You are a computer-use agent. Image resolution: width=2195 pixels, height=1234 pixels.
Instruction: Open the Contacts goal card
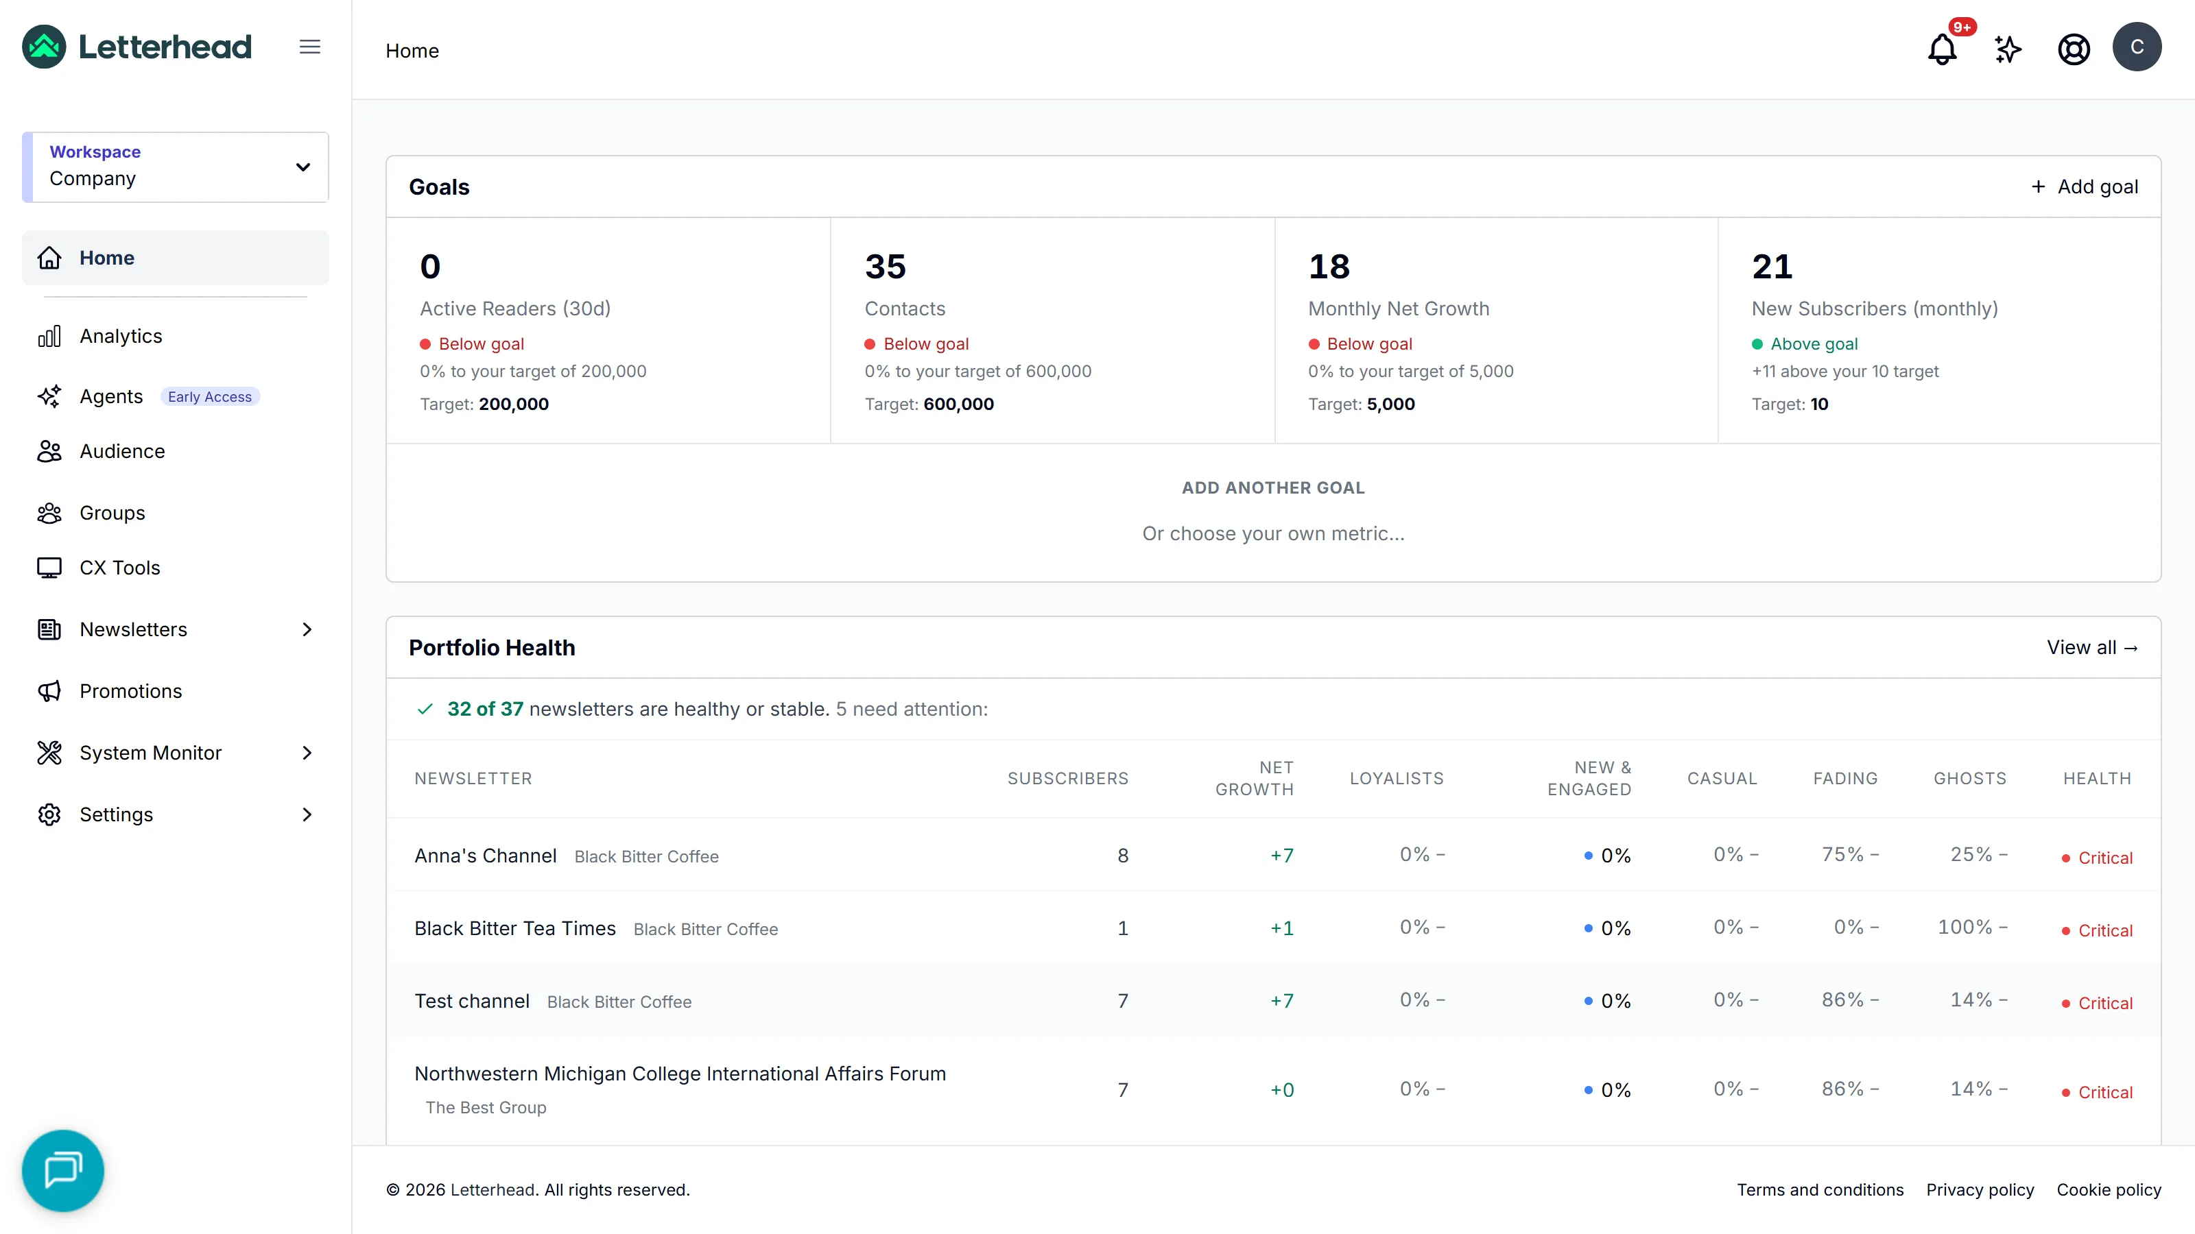tap(1052, 330)
